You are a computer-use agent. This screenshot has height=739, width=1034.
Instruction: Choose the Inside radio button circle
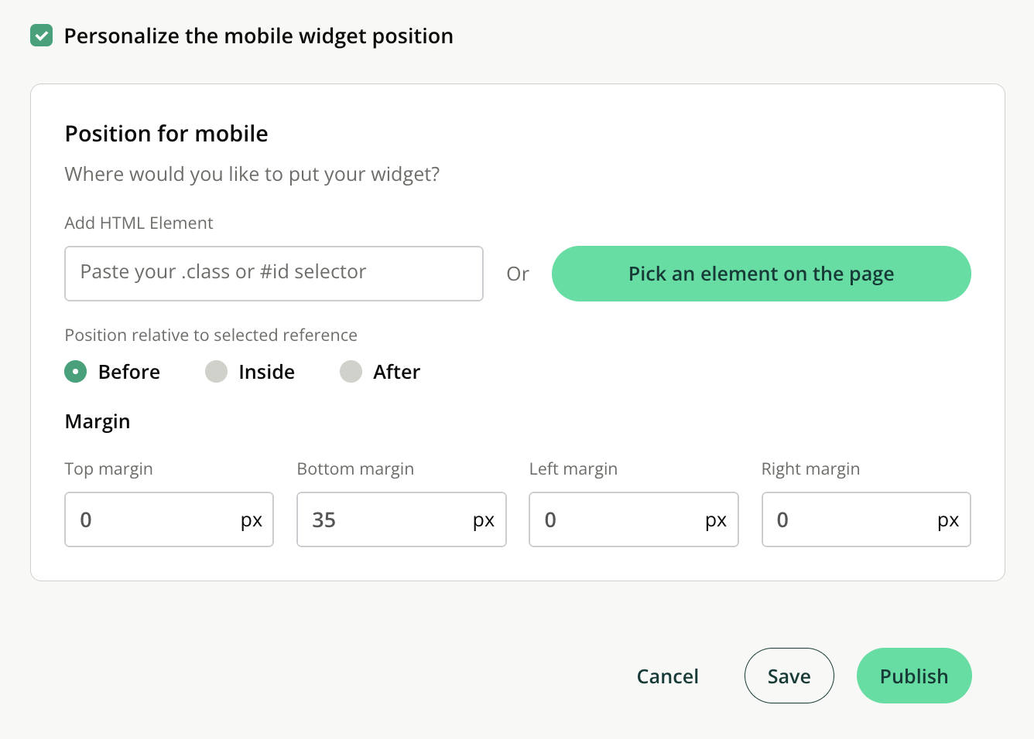pos(216,372)
